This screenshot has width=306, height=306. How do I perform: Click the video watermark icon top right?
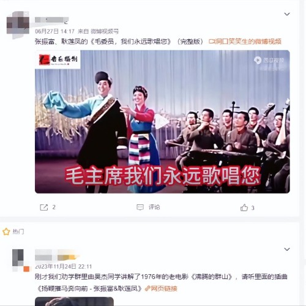258,60
